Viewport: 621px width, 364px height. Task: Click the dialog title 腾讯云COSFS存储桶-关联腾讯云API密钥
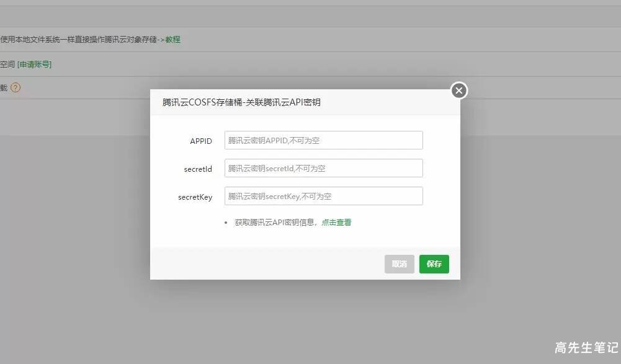pos(241,102)
